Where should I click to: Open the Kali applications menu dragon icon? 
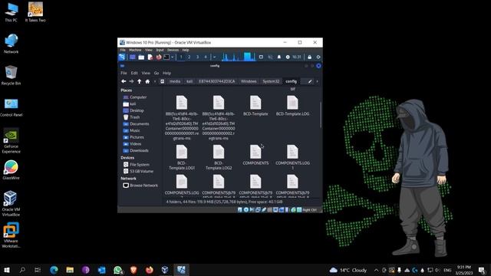[122, 57]
